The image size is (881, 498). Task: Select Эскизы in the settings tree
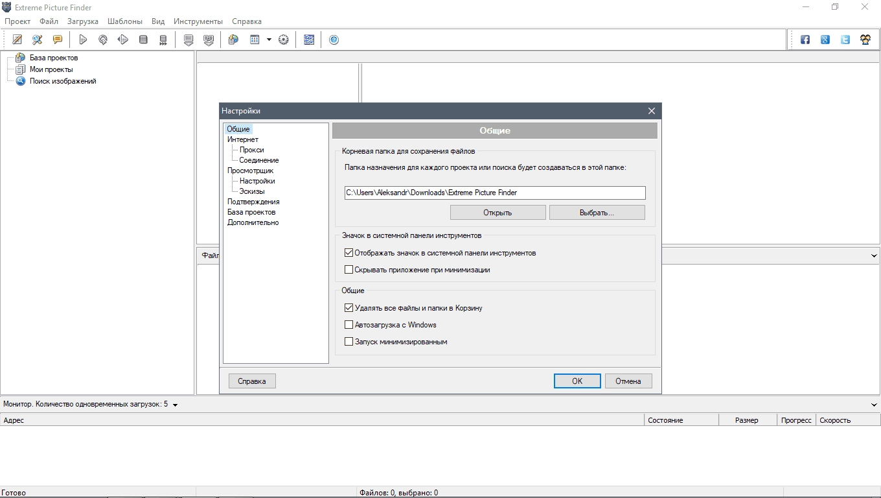coord(252,191)
